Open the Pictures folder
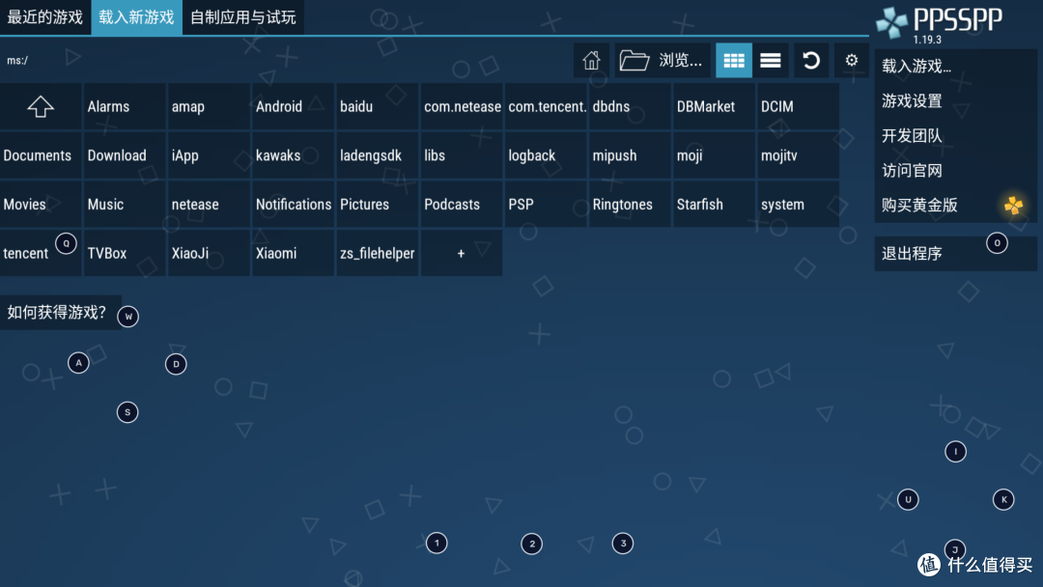 tap(378, 204)
